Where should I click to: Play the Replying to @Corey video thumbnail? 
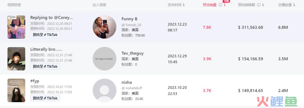(x=16, y=27)
